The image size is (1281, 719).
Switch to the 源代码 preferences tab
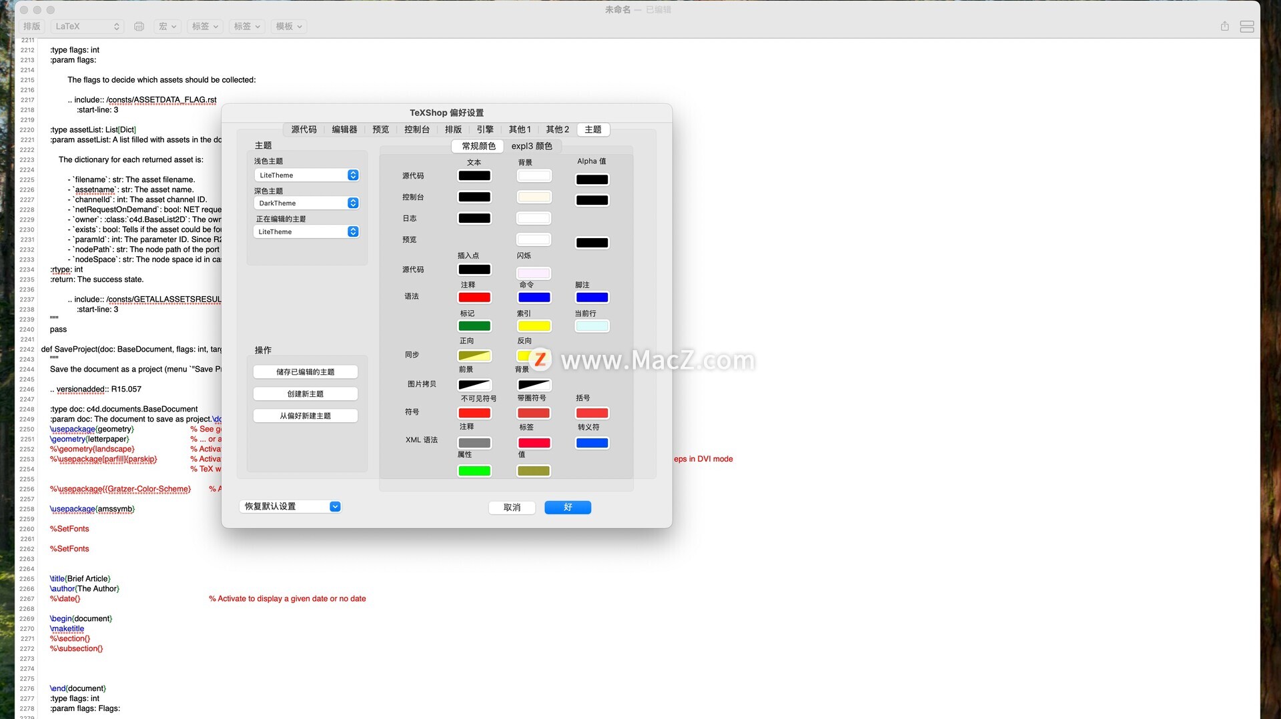(x=304, y=129)
